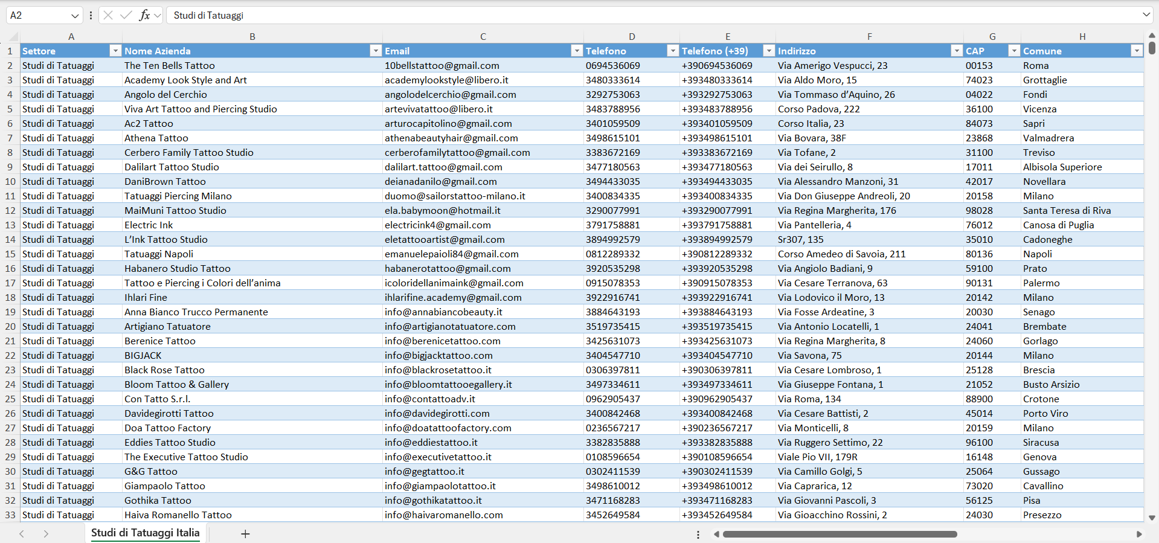
Task: Open the Indirizzo column filter dropdown
Action: pos(957,51)
